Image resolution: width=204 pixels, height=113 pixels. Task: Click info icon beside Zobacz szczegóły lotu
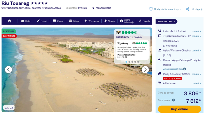(x=185, y=69)
